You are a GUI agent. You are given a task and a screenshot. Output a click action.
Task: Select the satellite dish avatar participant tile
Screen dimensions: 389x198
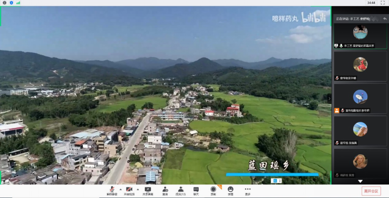click(x=360, y=98)
